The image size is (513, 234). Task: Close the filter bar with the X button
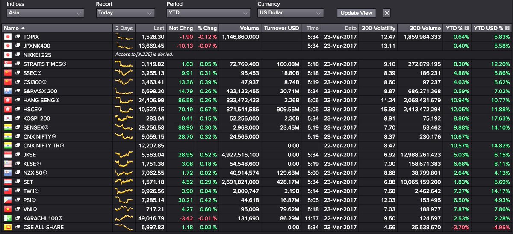pyautogui.click(x=386, y=13)
